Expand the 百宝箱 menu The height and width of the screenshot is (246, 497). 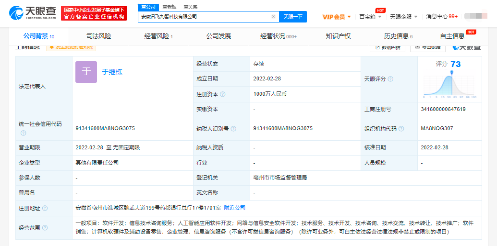pos(370,17)
